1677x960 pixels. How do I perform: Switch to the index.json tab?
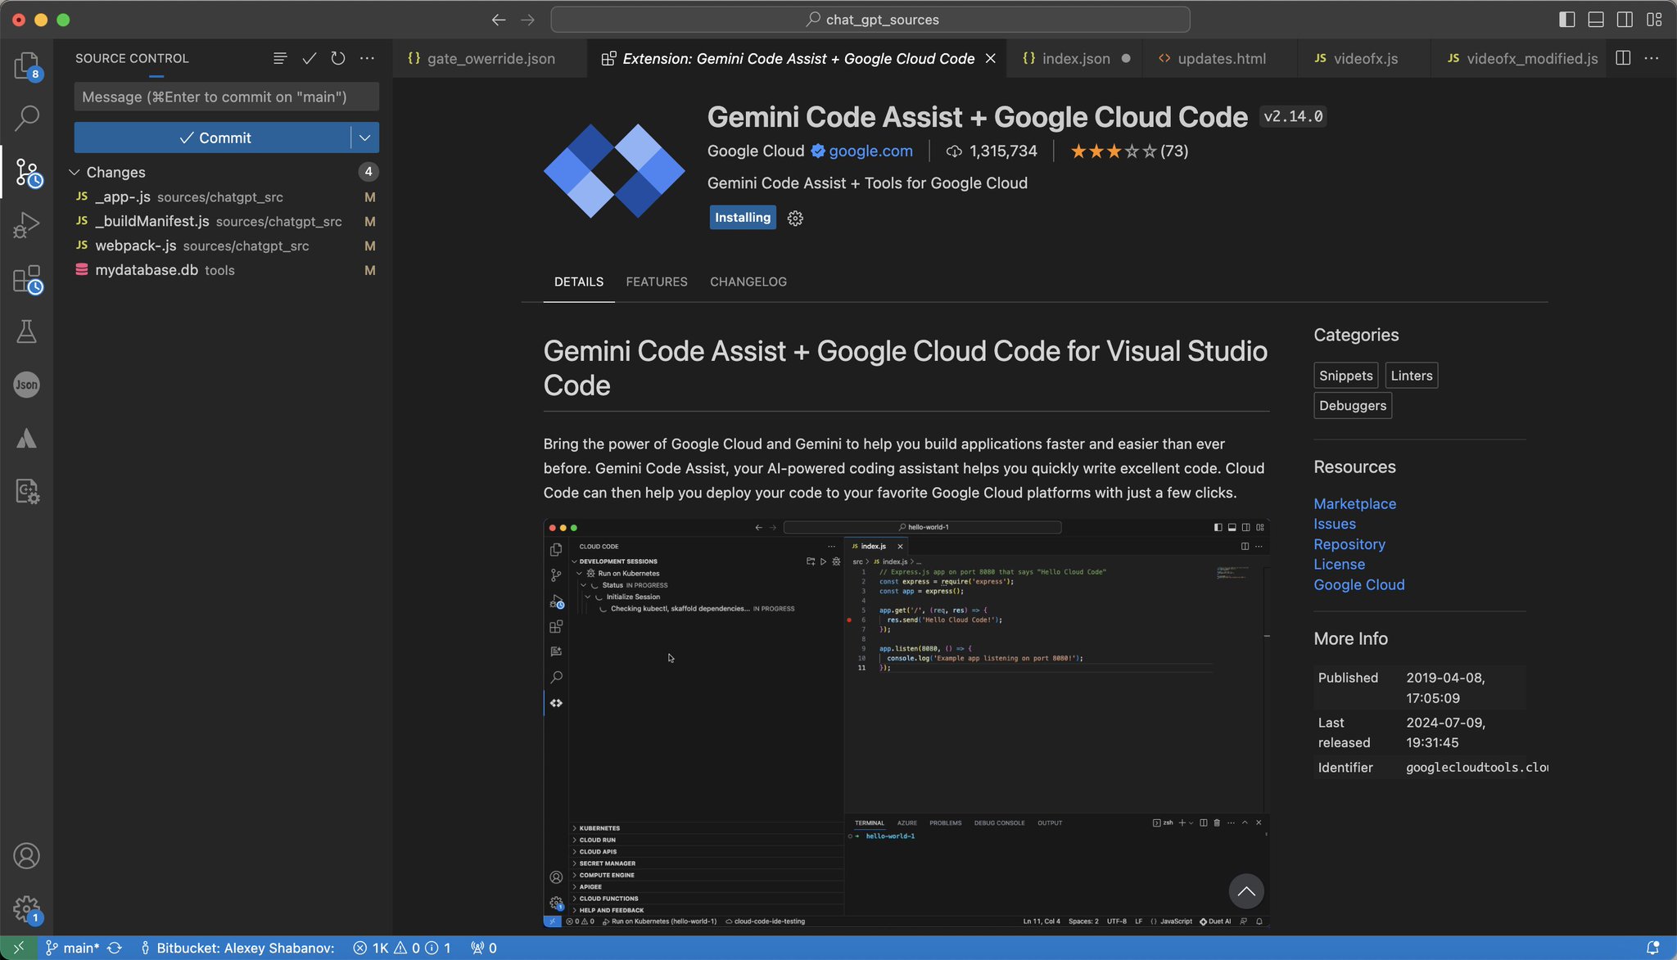pyautogui.click(x=1075, y=58)
